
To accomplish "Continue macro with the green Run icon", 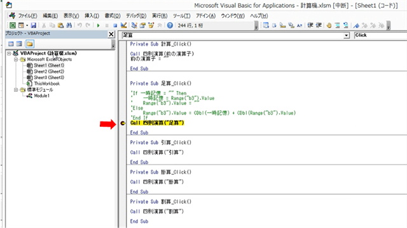I will pyautogui.click(x=99, y=25).
